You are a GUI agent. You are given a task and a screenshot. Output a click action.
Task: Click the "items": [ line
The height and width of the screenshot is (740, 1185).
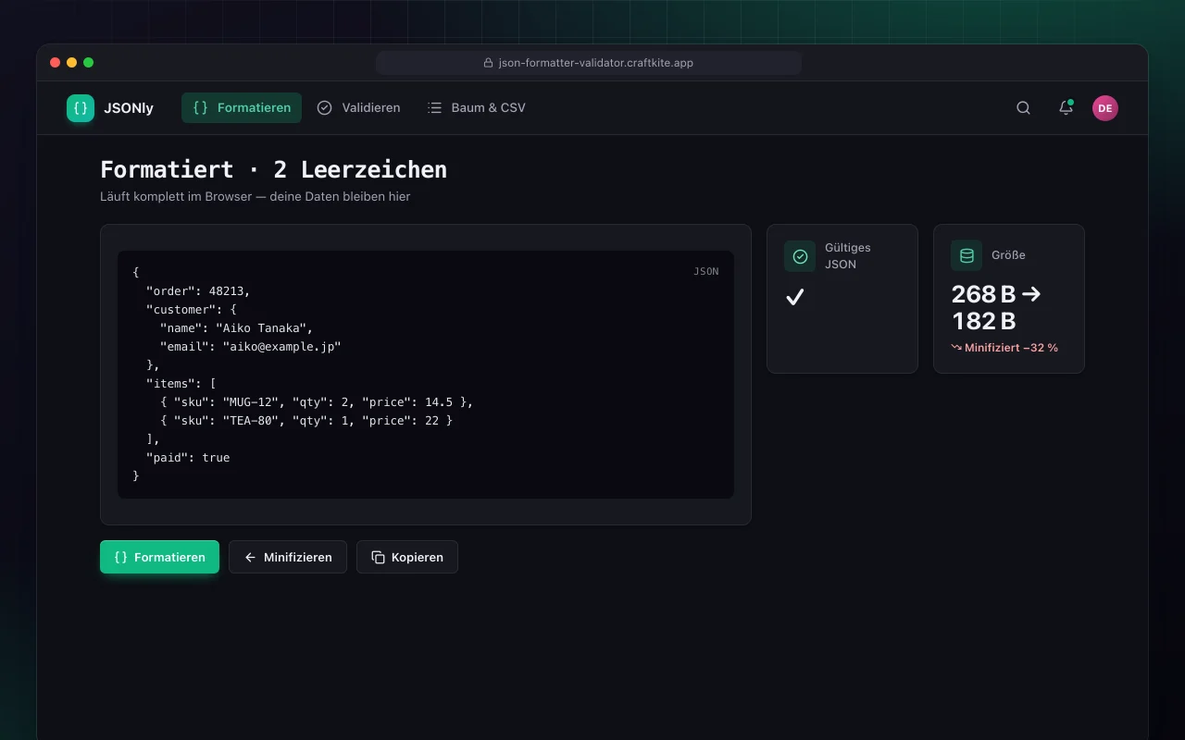coord(181,383)
